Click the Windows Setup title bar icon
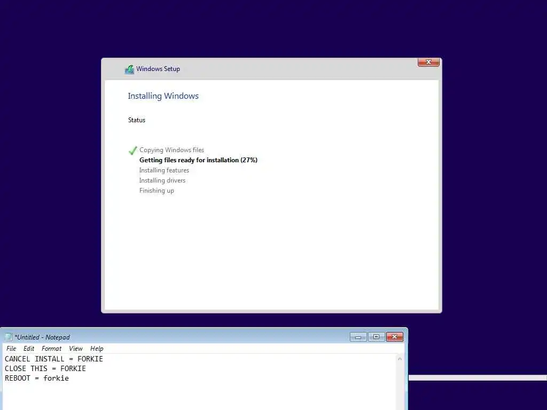The height and width of the screenshot is (410, 547). pyautogui.click(x=129, y=69)
